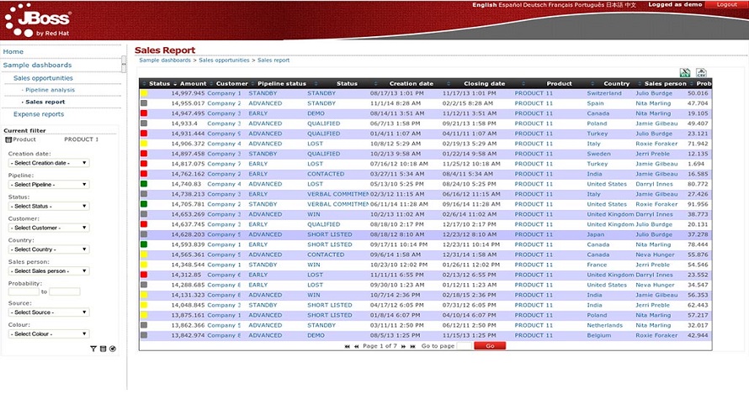Switch language to Deutsch
This screenshot has width=749, height=420.
pyautogui.click(x=534, y=5)
